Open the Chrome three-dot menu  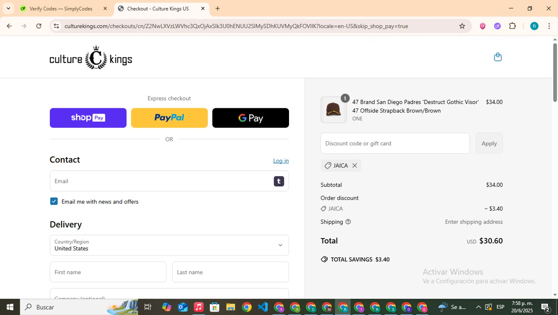(x=549, y=26)
